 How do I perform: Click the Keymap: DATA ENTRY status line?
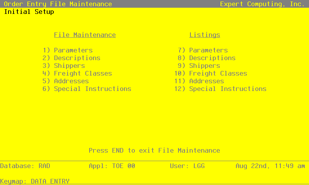click(35, 181)
